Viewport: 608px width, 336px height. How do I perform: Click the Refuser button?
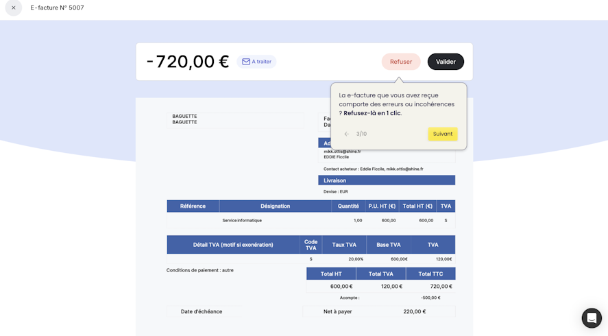click(x=401, y=62)
